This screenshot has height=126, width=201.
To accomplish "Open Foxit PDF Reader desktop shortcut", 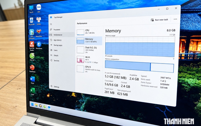I will tap(32, 46).
